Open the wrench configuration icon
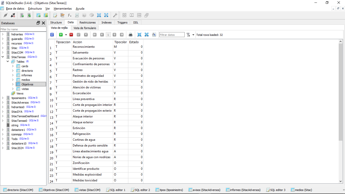 coord(115,15)
